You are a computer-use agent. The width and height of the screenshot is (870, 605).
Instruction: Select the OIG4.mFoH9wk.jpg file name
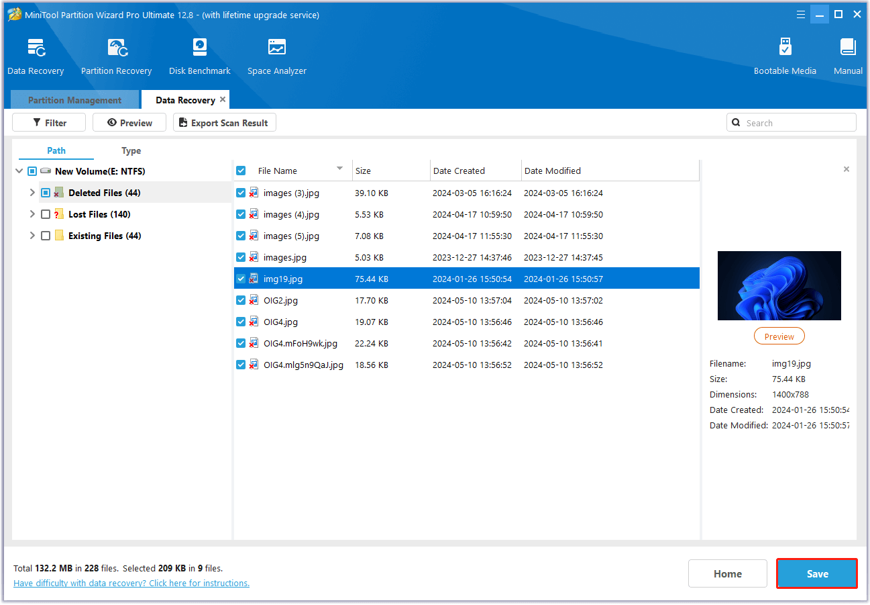[301, 343]
